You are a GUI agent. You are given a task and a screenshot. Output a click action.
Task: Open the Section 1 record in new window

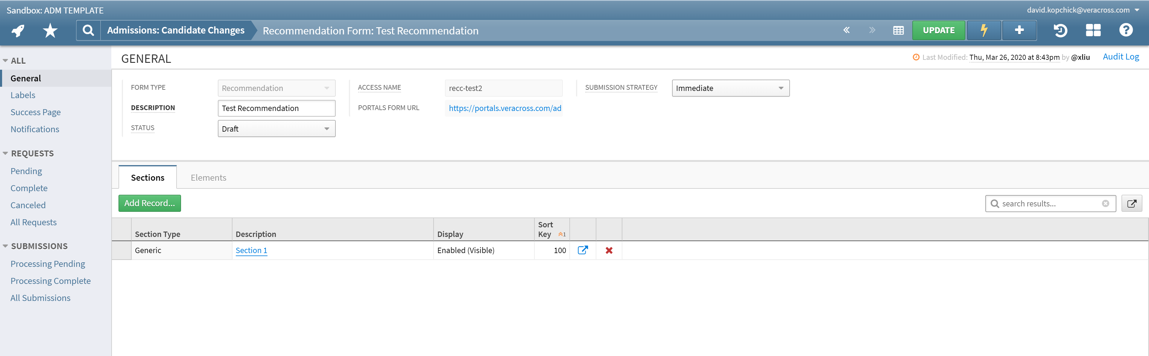tap(583, 250)
